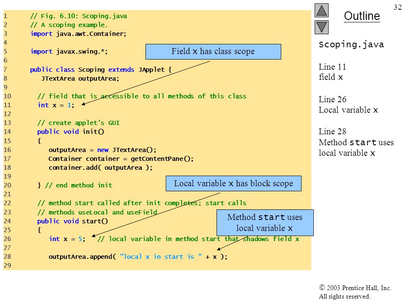Viewport: 406px width, 304px height.
Task: Click 'import javax.swing.*;' code line
Action: 69,52
